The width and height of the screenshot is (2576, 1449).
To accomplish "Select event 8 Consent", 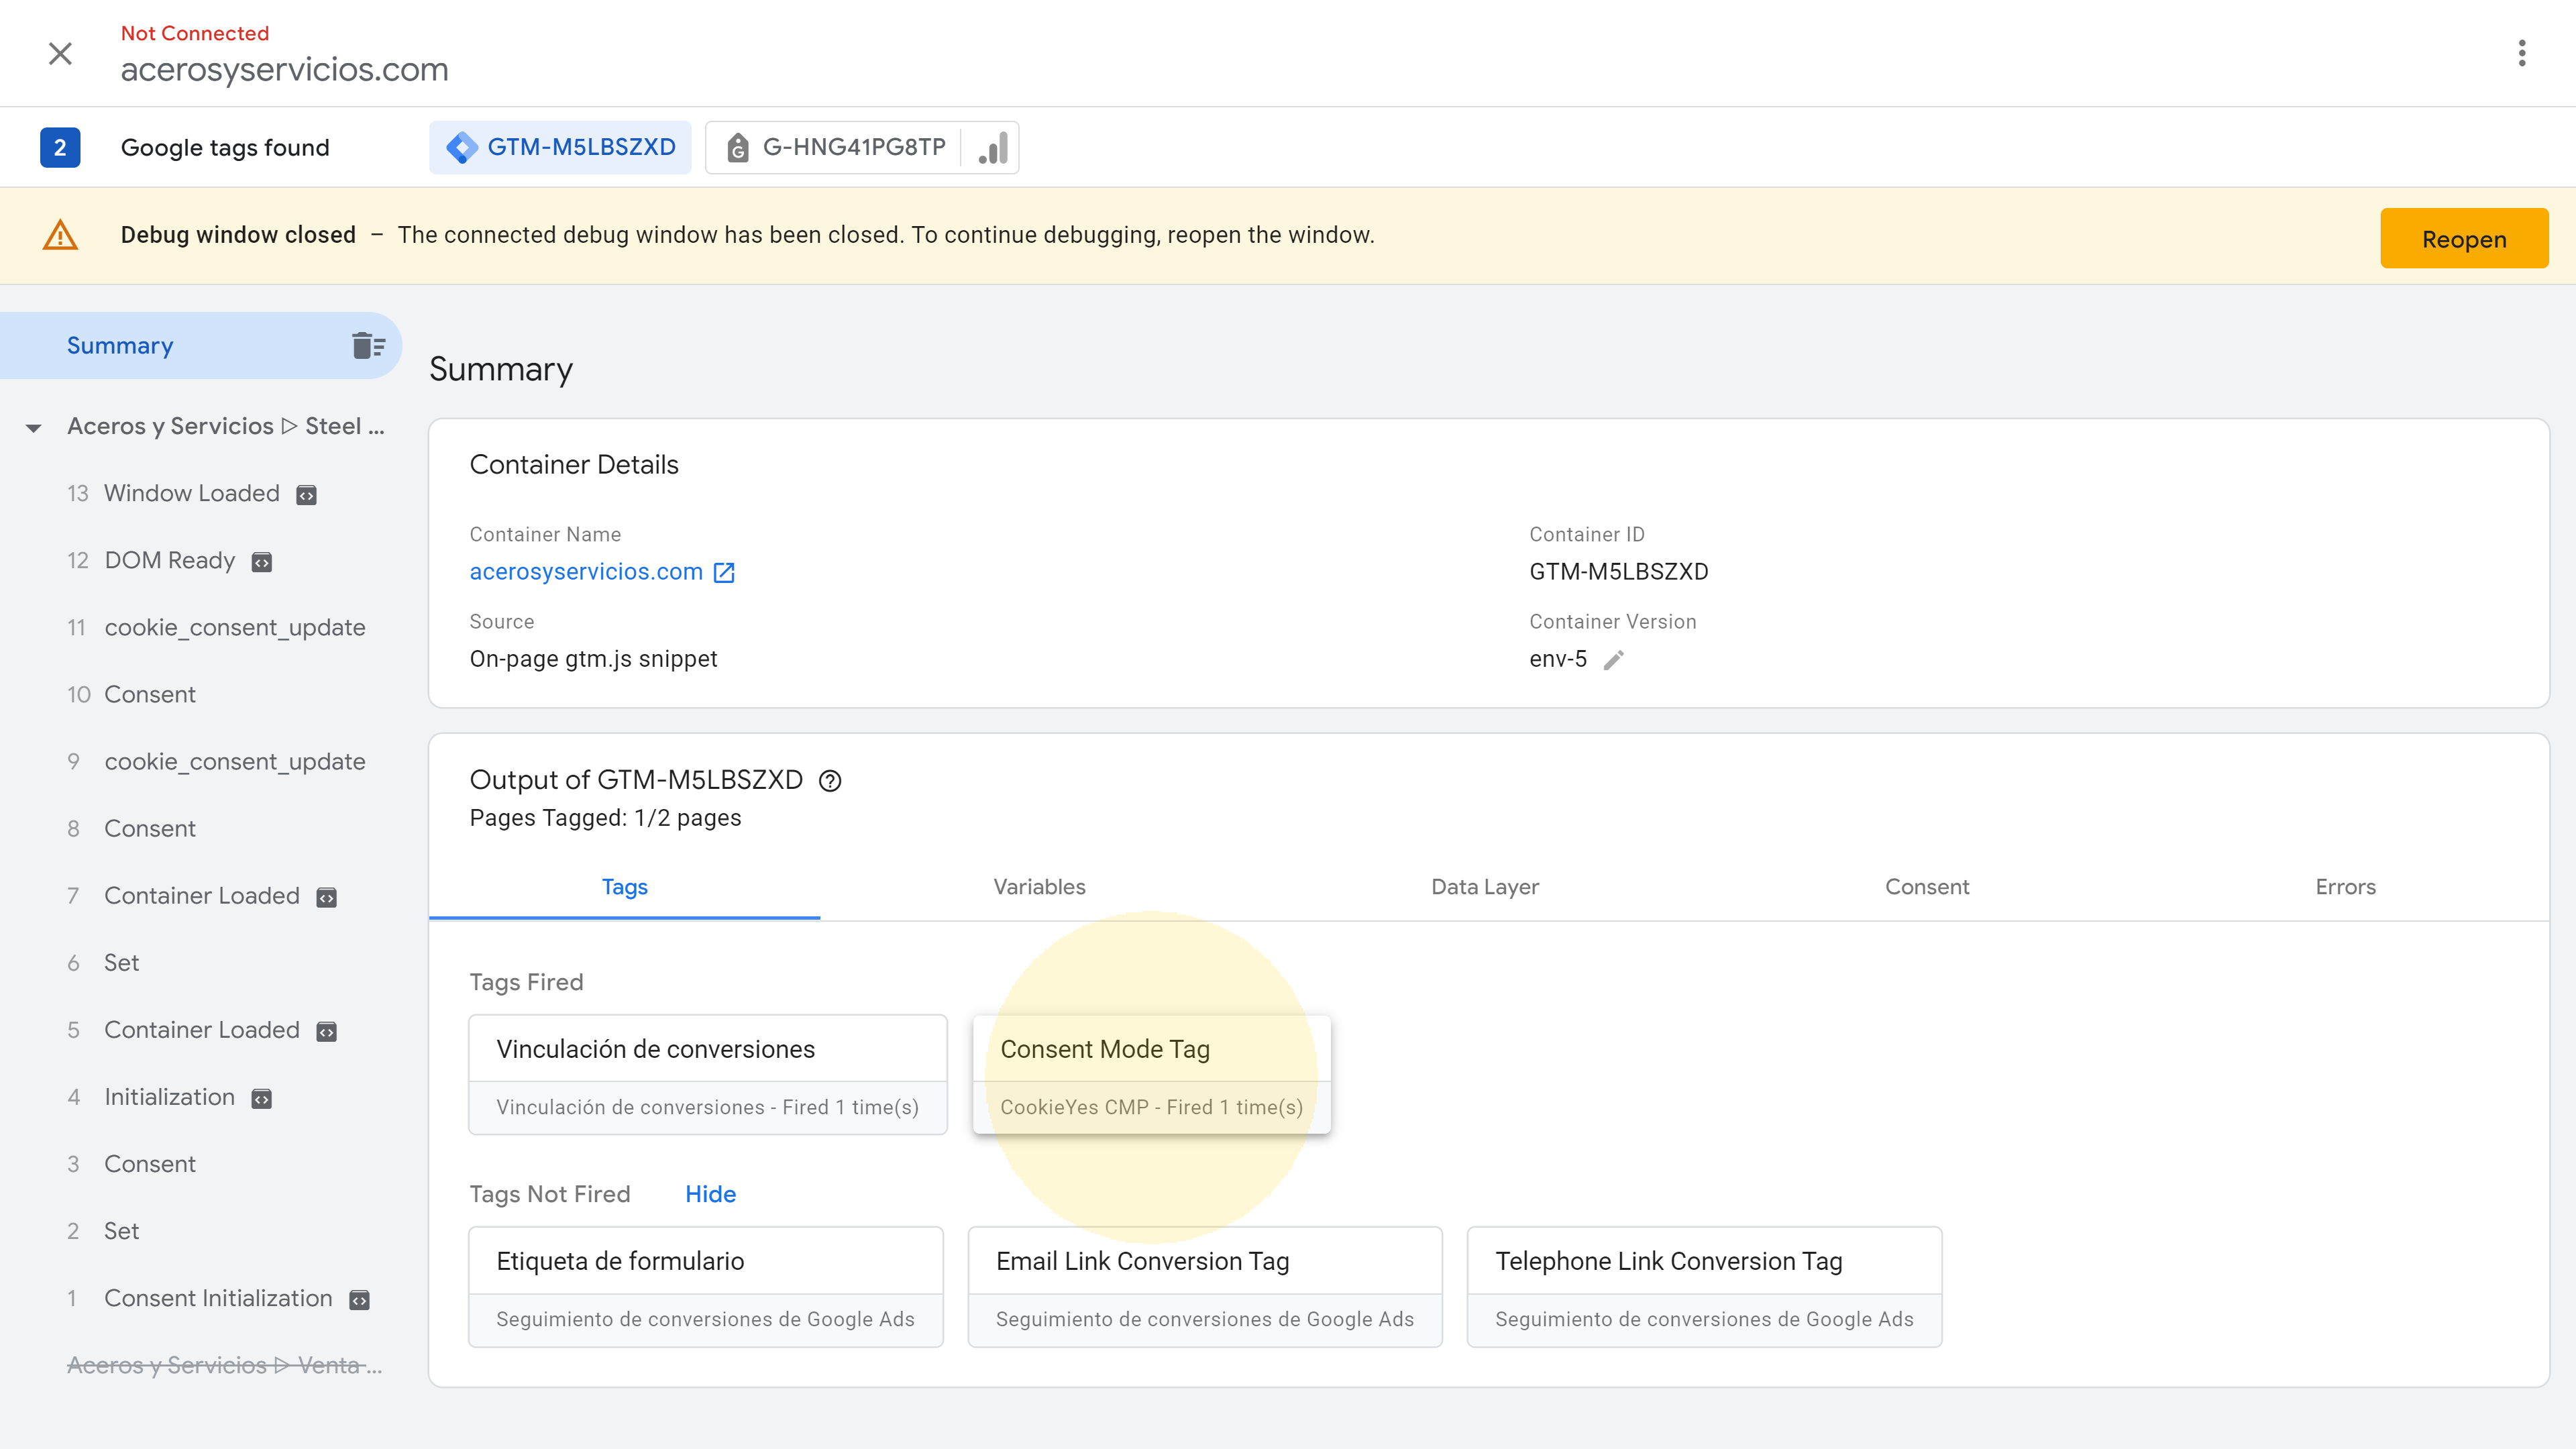I will point(149,828).
